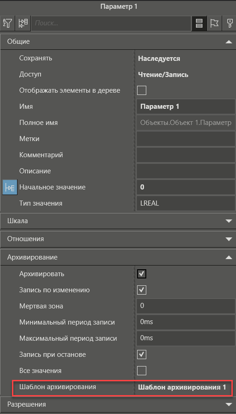
Task: Click the Полное имя field
Action: [186, 123]
